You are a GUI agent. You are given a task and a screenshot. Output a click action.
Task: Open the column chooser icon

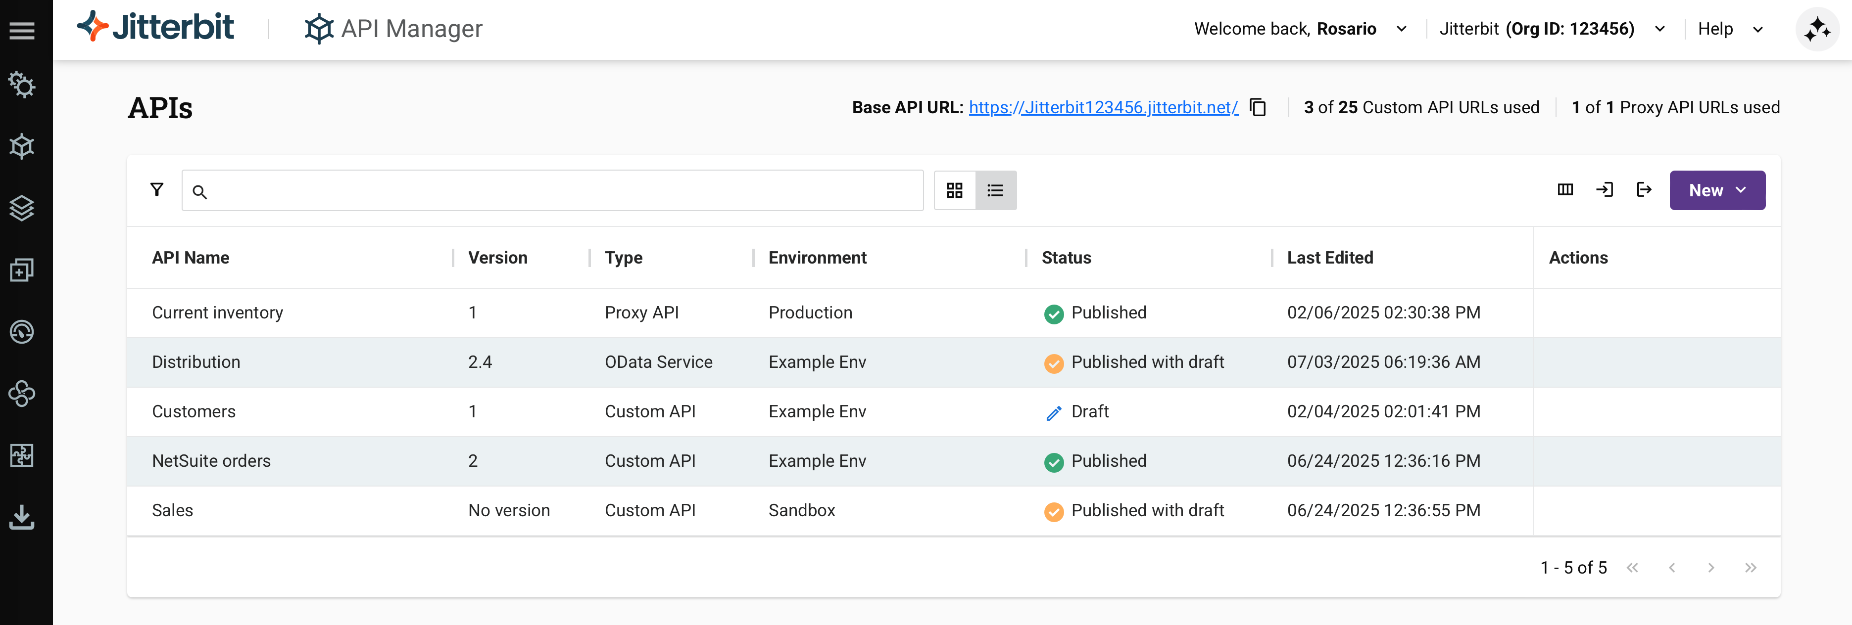coord(1565,190)
